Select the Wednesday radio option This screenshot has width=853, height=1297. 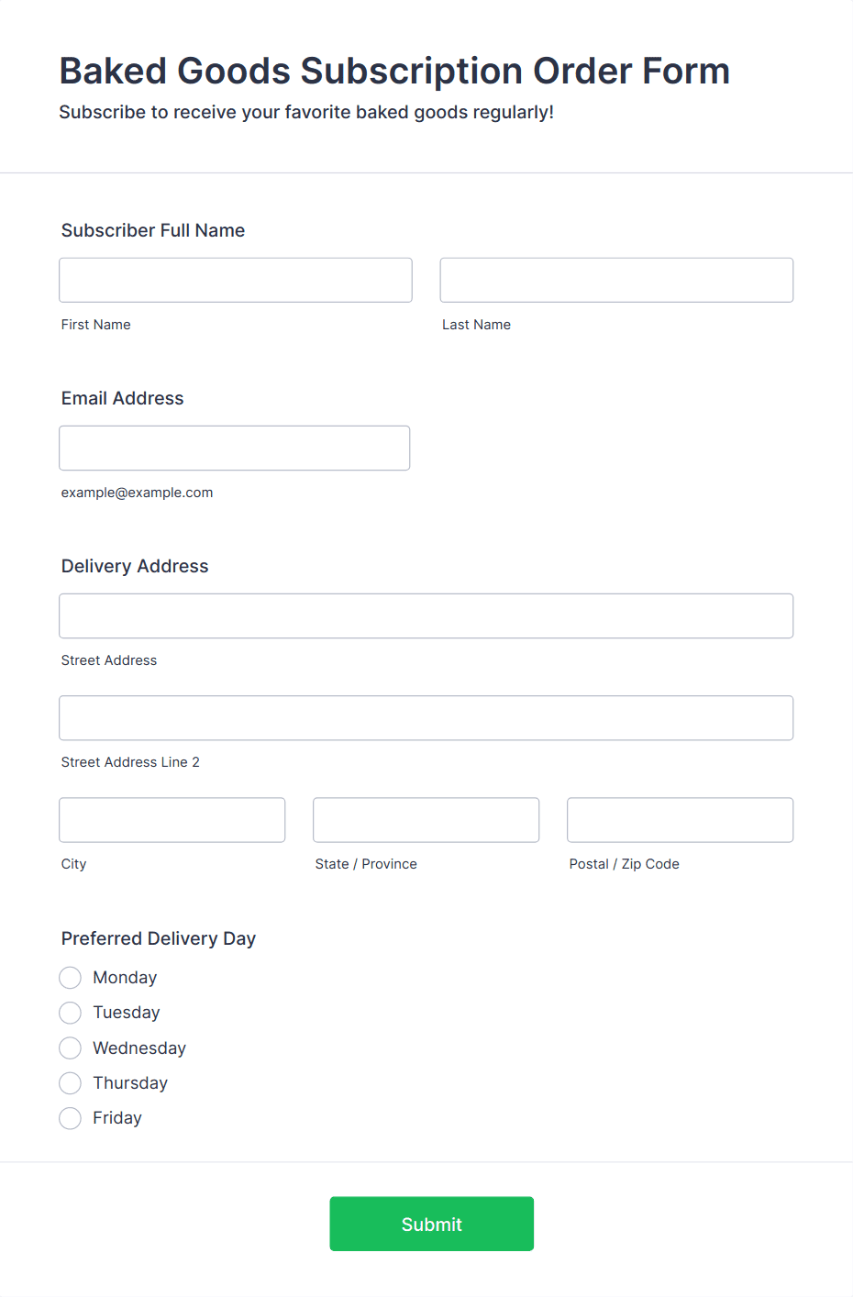[71, 1048]
